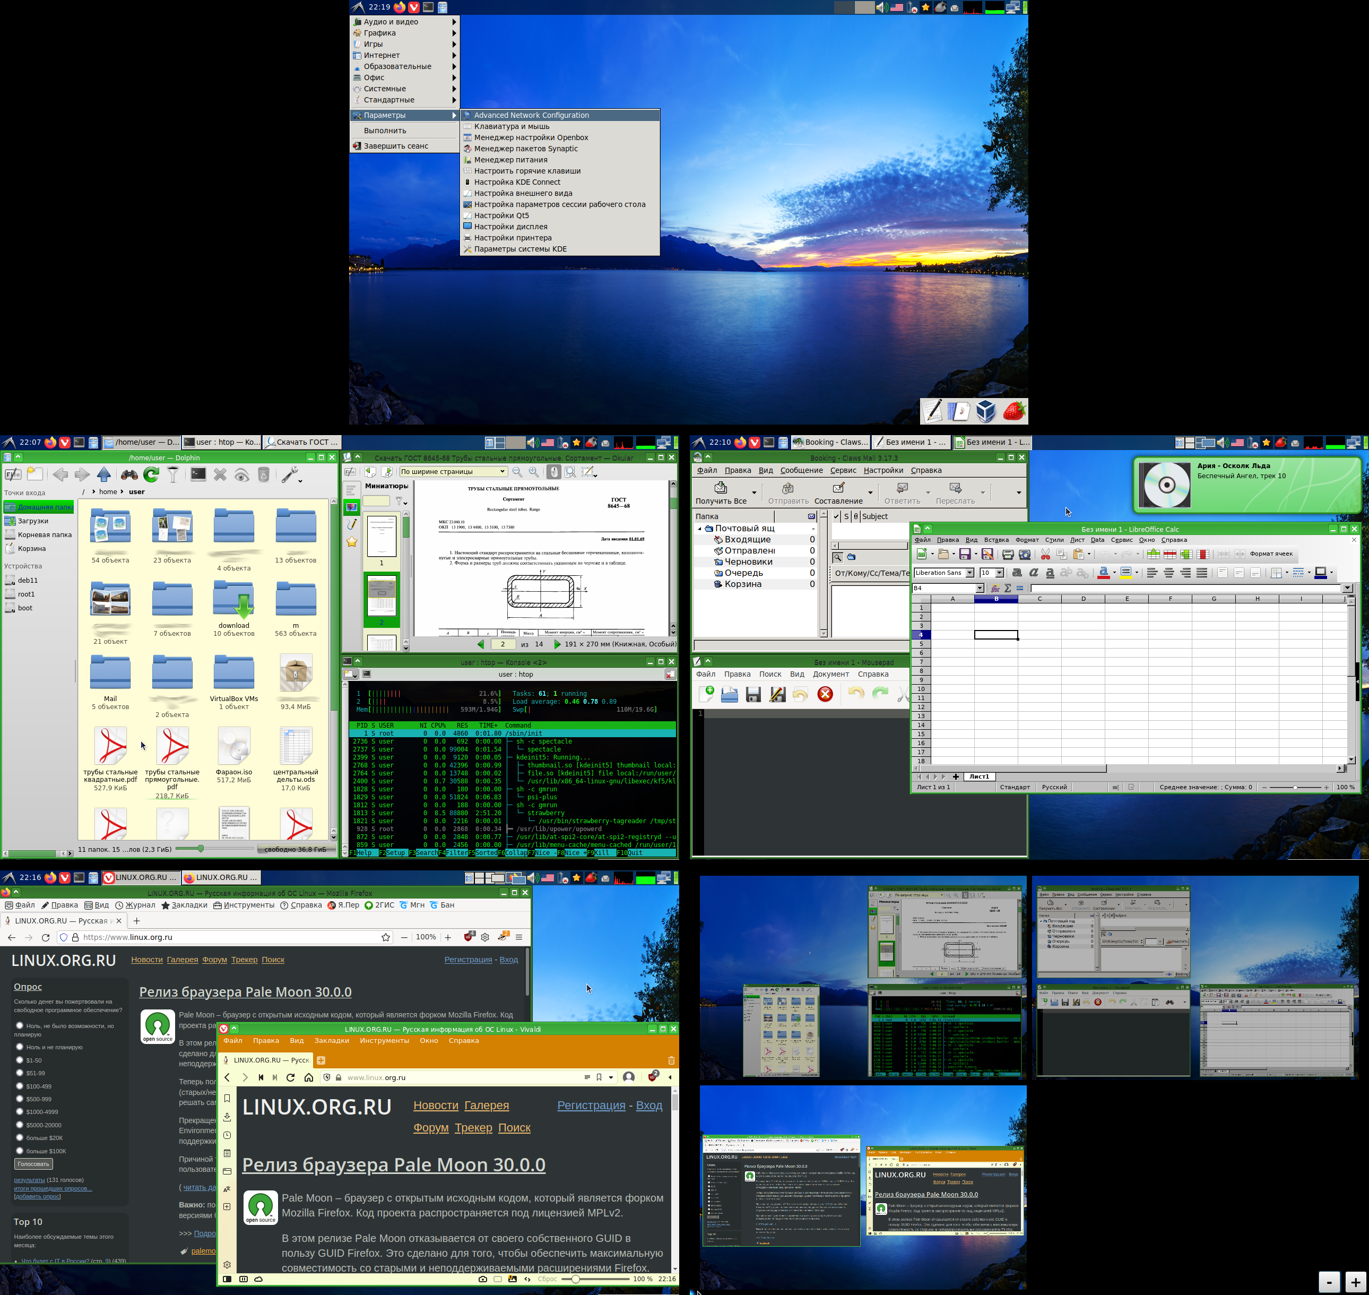Open the Function Wizard fx icon in Calc
This screenshot has width=1369, height=1295.
click(x=995, y=588)
